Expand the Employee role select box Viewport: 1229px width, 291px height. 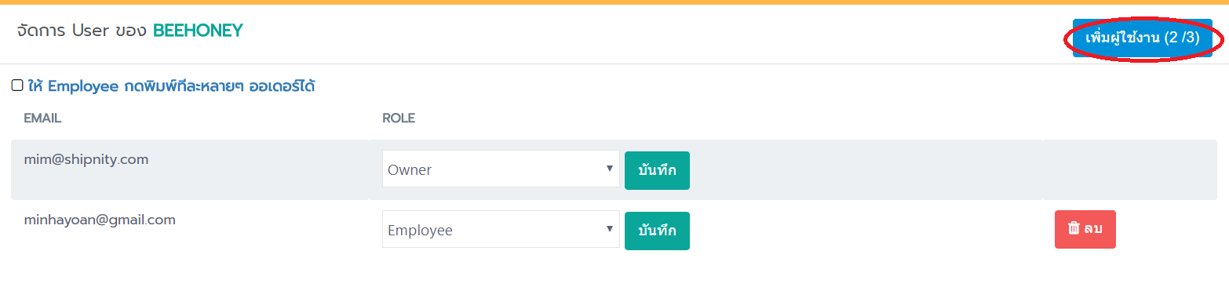(501, 230)
